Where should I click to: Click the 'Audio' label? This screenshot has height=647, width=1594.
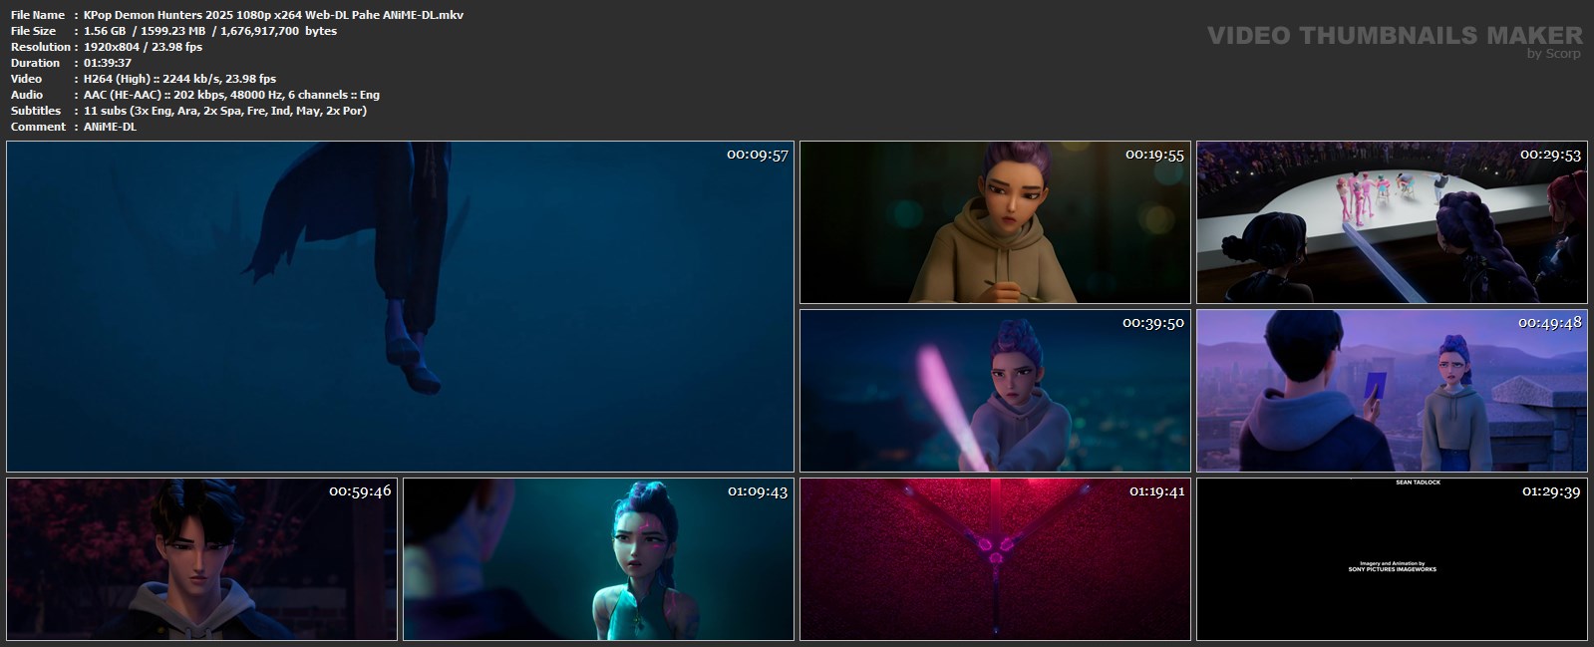[27, 95]
